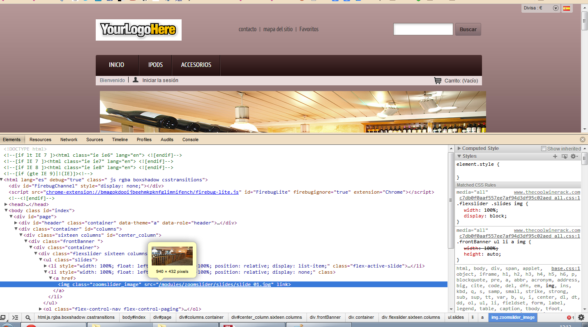Click the struck-through width: 100% property
The height and width of the screenshot is (327, 588).
click(481, 248)
